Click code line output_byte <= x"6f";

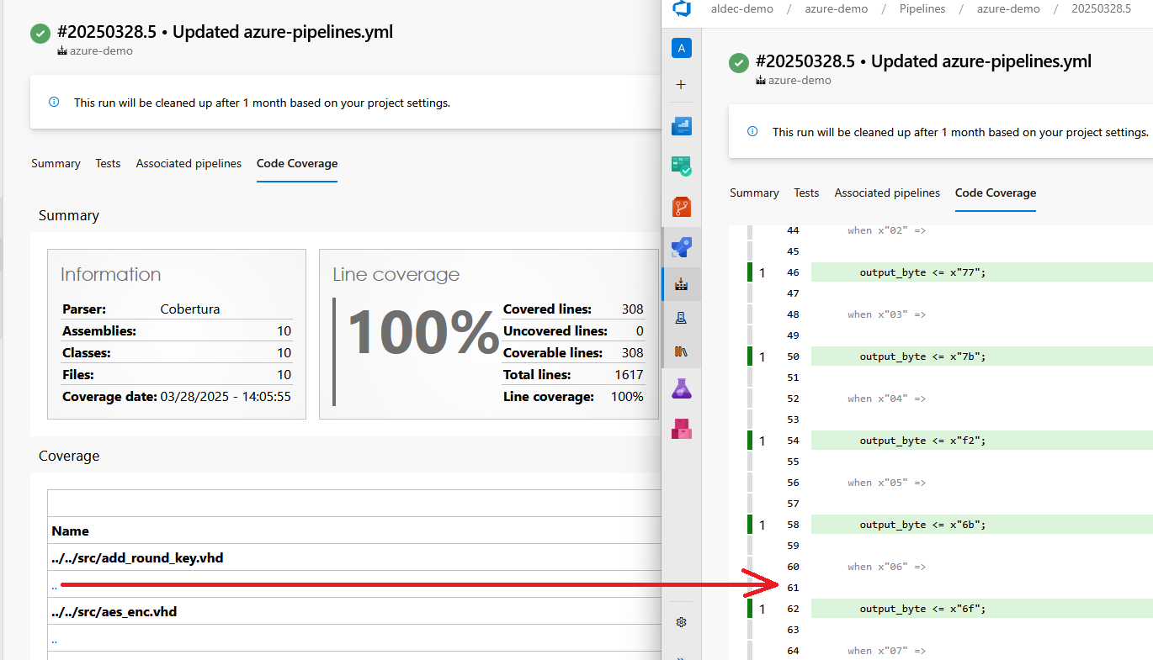point(922,609)
